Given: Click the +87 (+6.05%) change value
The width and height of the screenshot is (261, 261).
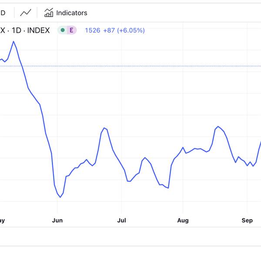Looking at the screenshot, I should click(x=124, y=30).
